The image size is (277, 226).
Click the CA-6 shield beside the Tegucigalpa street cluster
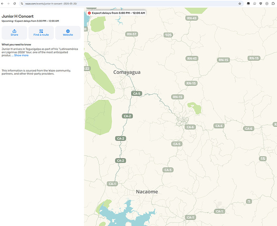(190, 127)
